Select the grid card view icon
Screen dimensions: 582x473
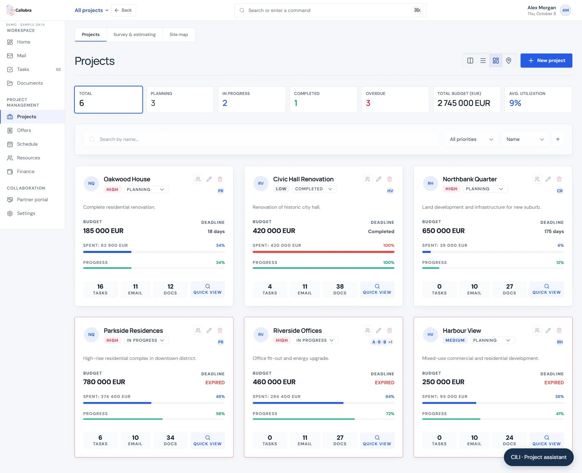[496, 61]
